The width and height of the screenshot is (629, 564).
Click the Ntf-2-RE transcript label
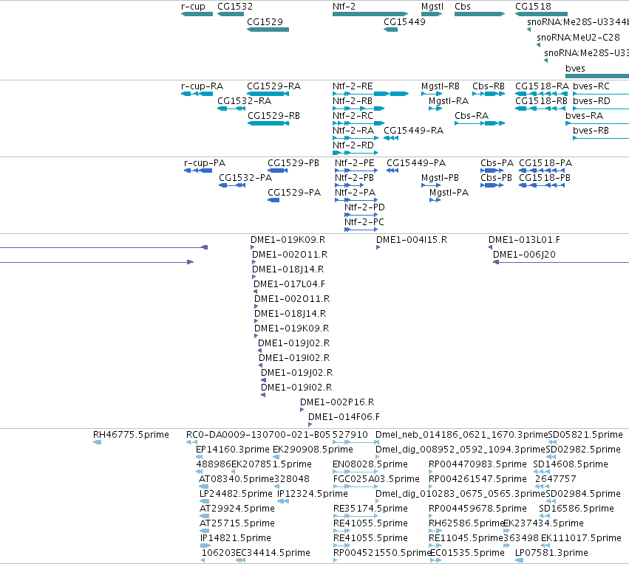pos(353,86)
